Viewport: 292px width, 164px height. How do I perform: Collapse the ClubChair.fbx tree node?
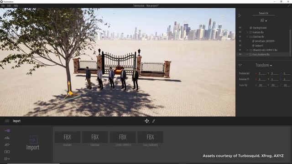tap(247, 36)
